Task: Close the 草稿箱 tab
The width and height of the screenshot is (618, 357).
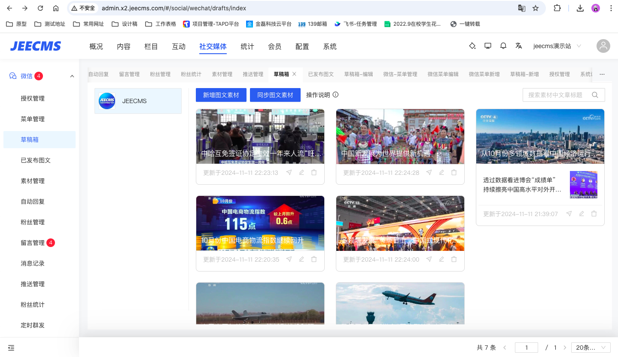Action: [x=295, y=74]
